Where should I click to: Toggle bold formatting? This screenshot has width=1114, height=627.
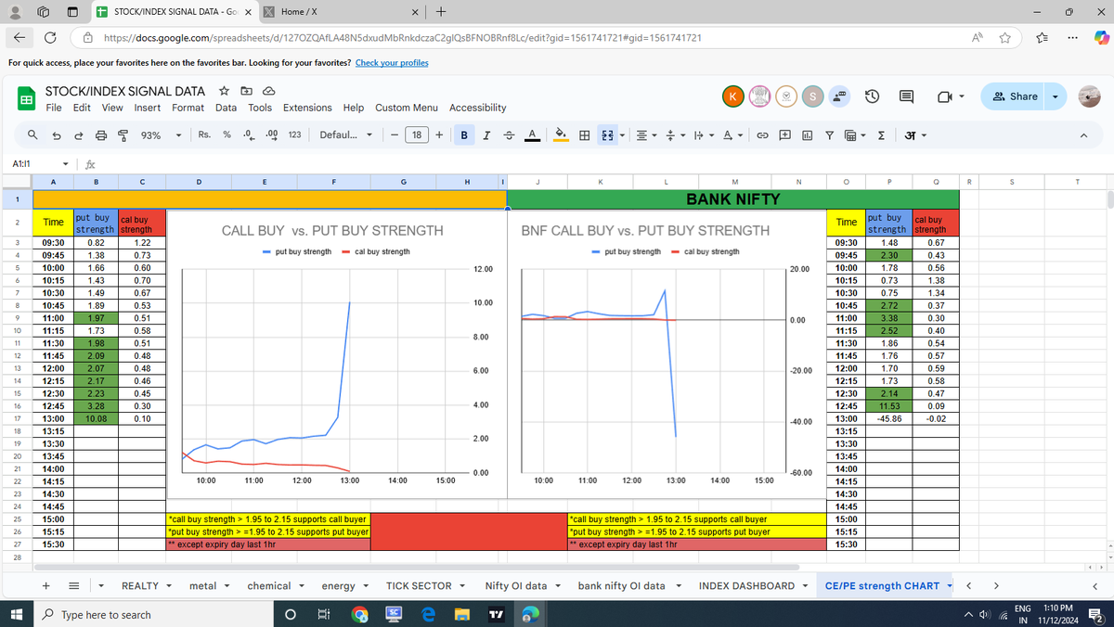[464, 135]
